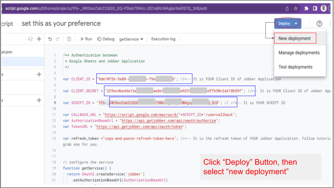The image size is (334, 188).
Task: Toggle the browser side panel icon
Action: (x=315, y=8)
